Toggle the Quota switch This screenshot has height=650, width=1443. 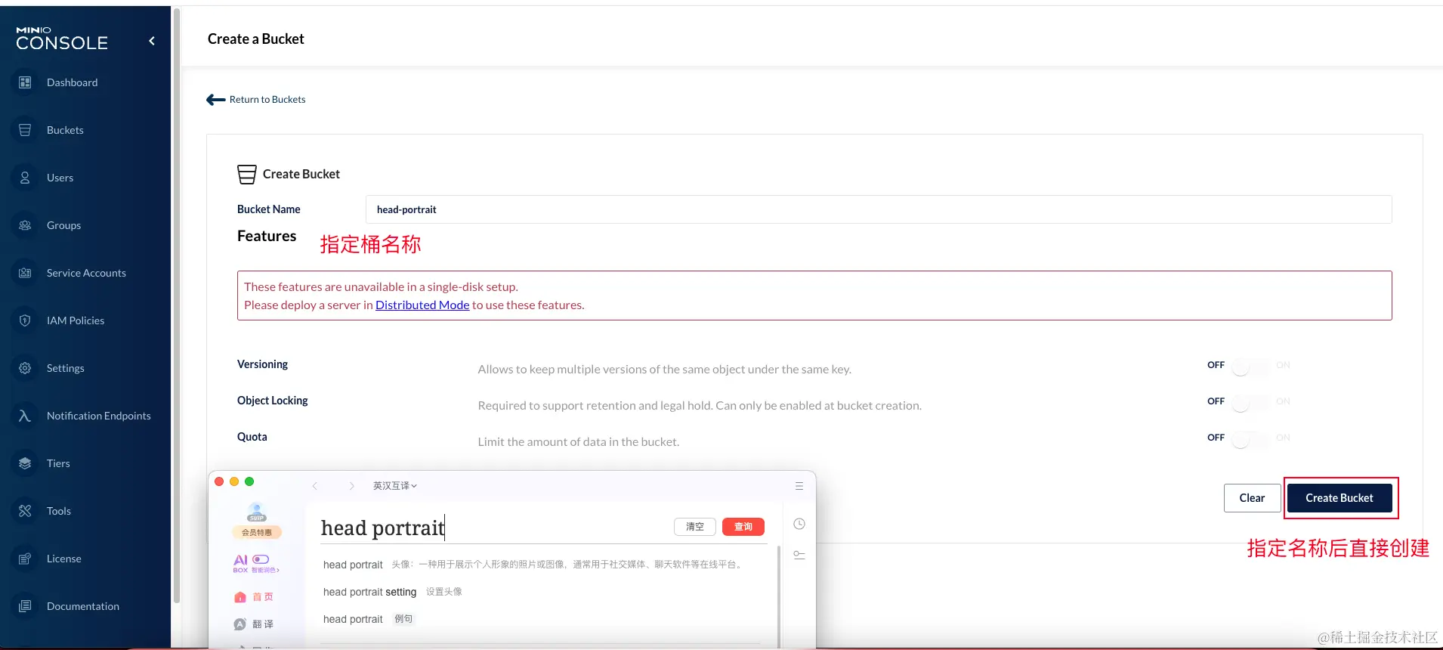coord(1250,441)
